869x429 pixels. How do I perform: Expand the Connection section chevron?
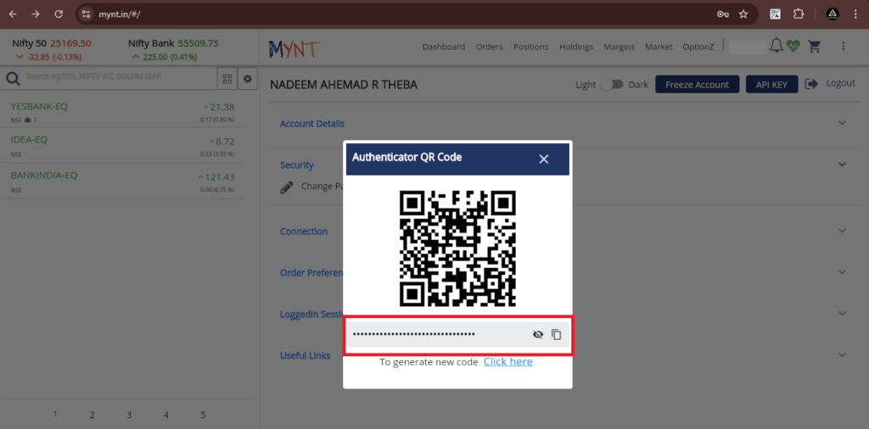tap(841, 231)
